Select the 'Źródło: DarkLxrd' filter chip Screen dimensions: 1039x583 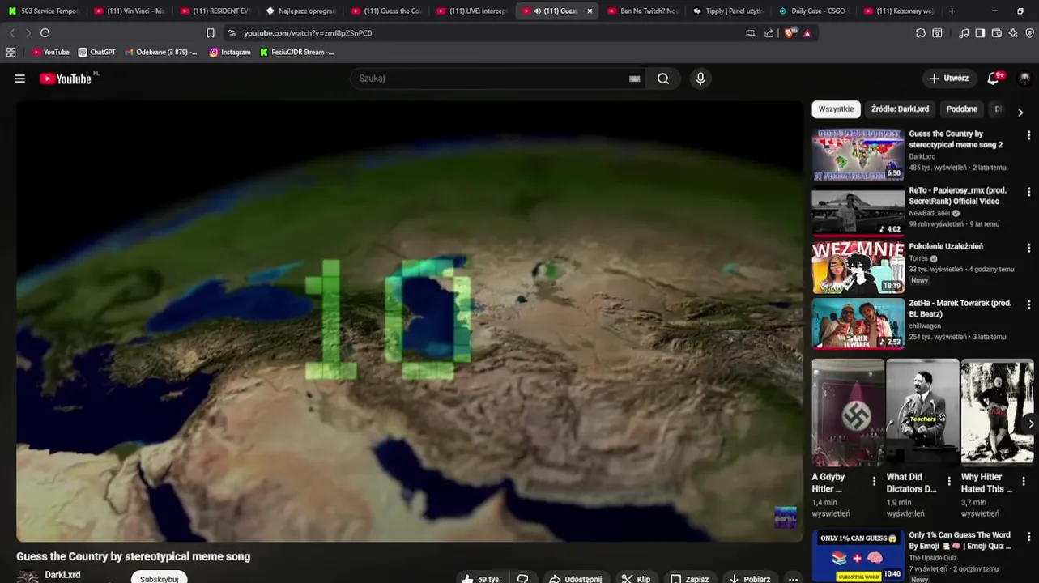[x=900, y=109]
